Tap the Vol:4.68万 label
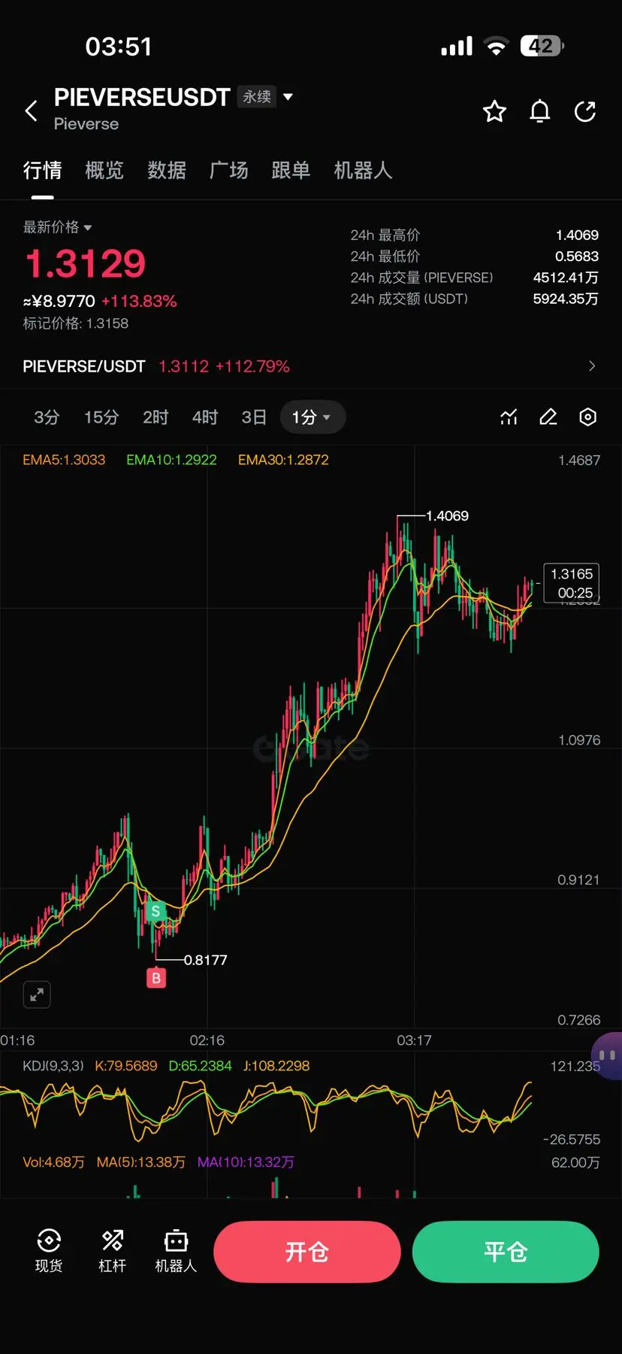The height and width of the screenshot is (1354, 622). tap(53, 1162)
